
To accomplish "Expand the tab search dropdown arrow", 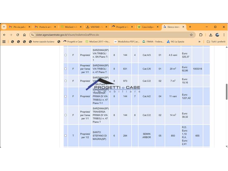I will 4,27.
